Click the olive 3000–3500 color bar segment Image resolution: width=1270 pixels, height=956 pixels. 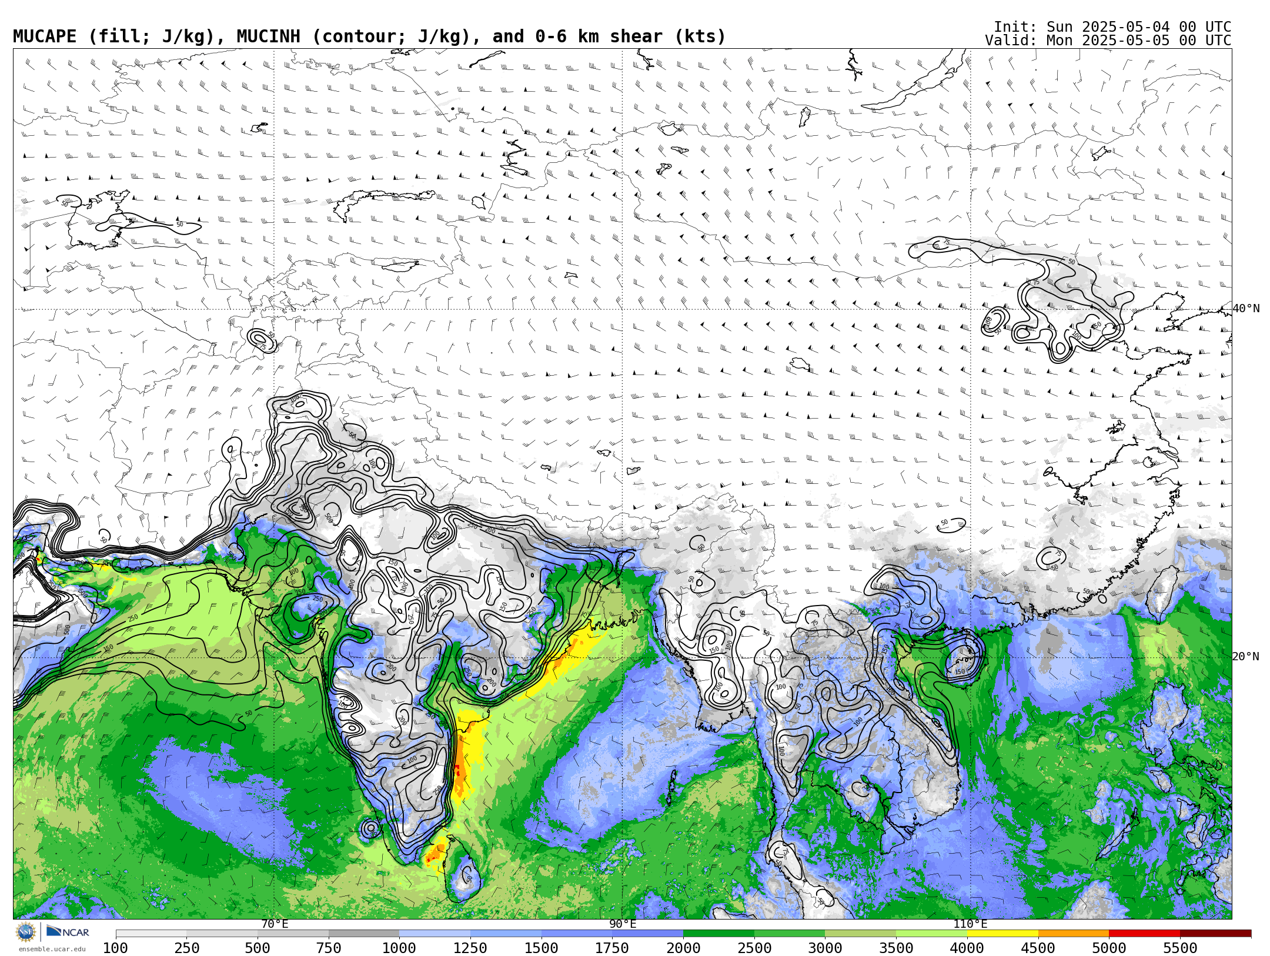861,934
